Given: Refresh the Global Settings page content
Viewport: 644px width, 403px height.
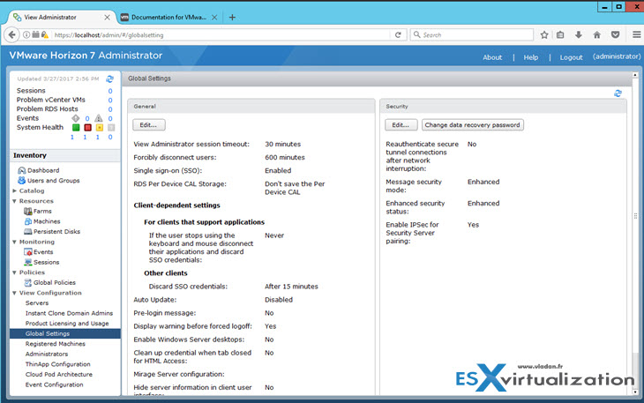Looking at the screenshot, I should (618, 93).
